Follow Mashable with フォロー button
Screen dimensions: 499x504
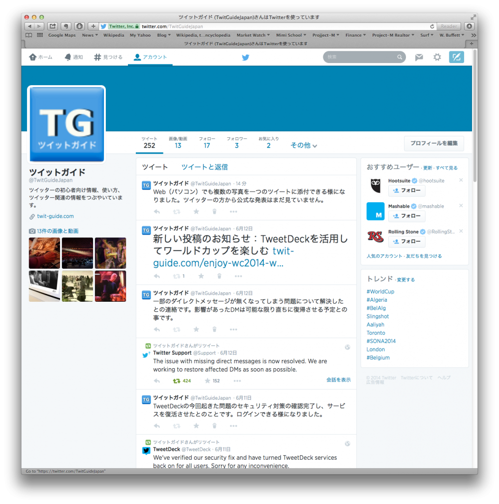(406, 216)
